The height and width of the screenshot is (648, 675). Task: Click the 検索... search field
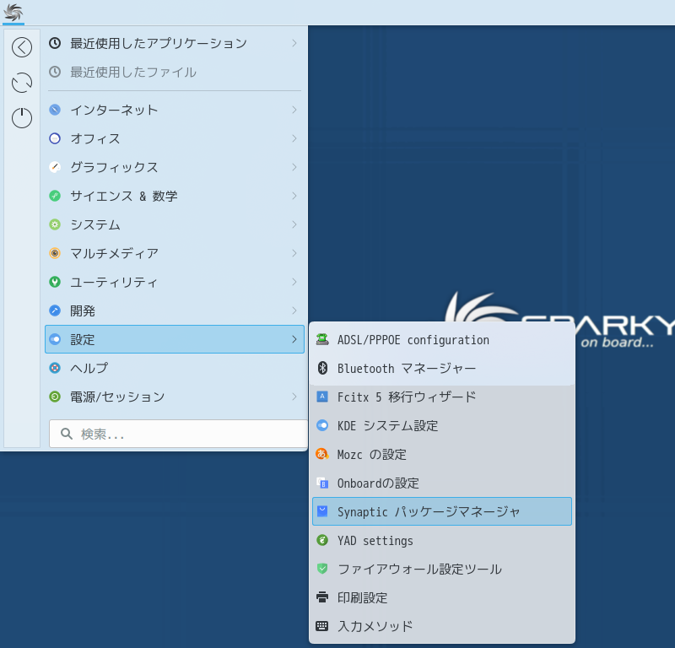[x=178, y=434]
